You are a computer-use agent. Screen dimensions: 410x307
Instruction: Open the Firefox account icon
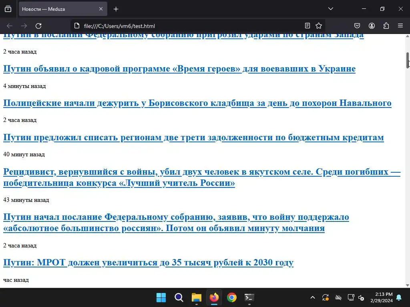372,26
